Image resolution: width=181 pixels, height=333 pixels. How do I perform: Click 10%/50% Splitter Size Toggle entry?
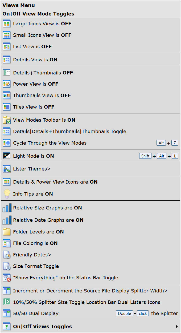(90, 302)
